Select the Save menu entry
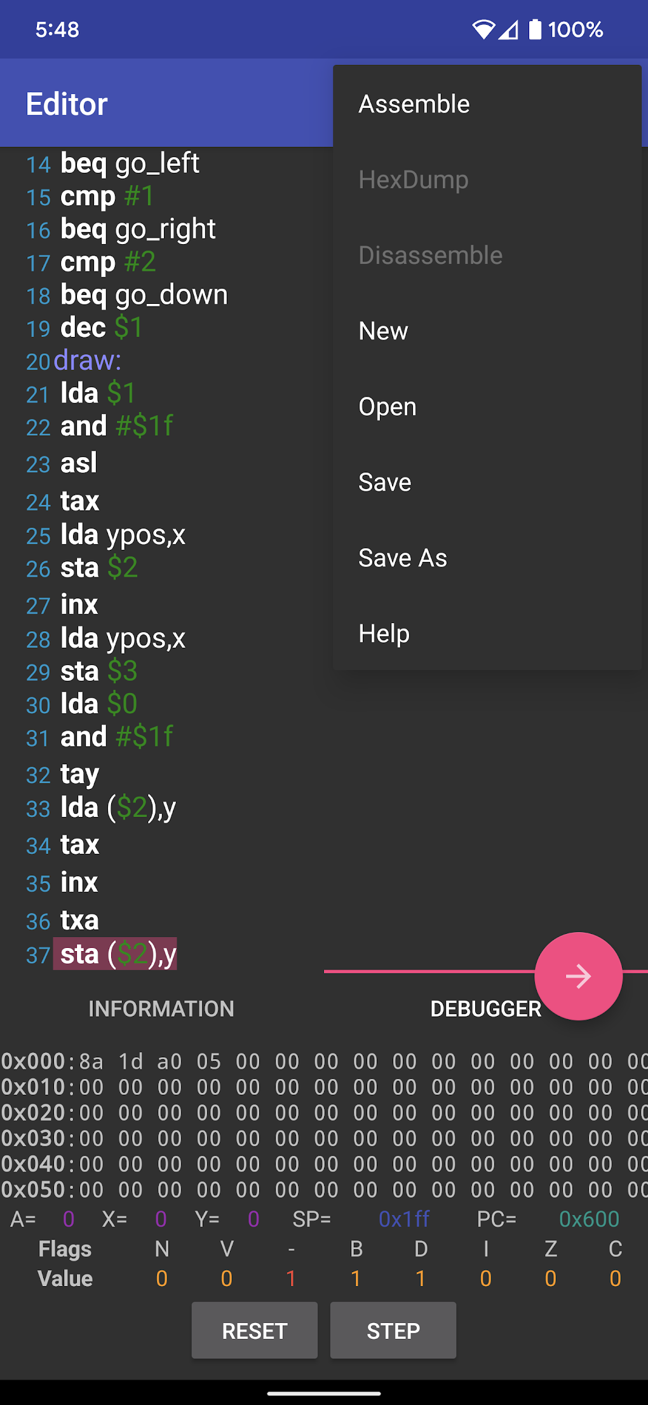 (x=385, y=483)
